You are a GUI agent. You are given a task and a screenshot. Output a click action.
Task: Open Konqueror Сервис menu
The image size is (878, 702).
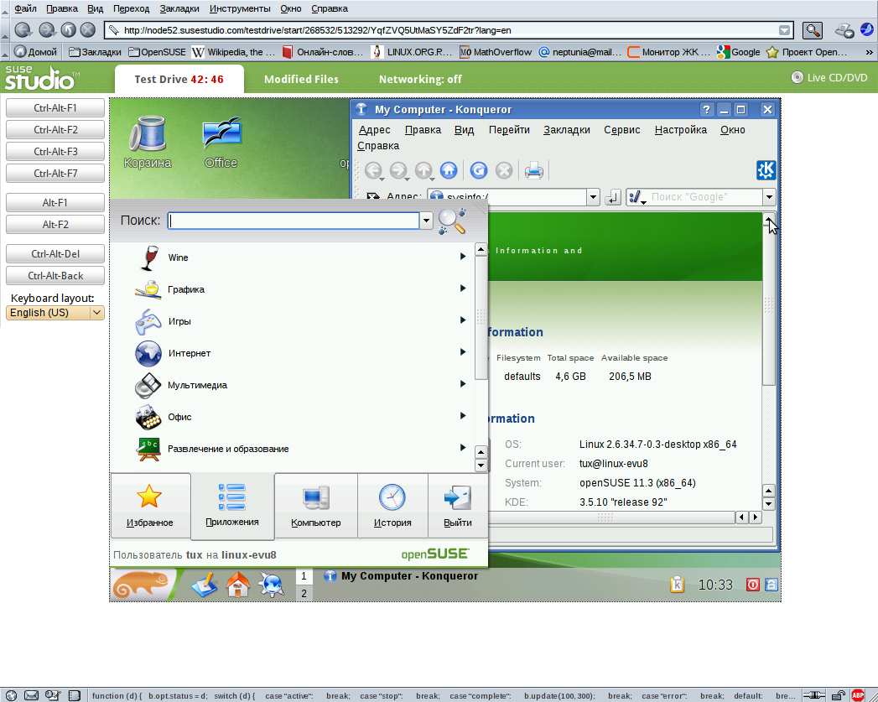pyautogui.click(x=622, y=130)
